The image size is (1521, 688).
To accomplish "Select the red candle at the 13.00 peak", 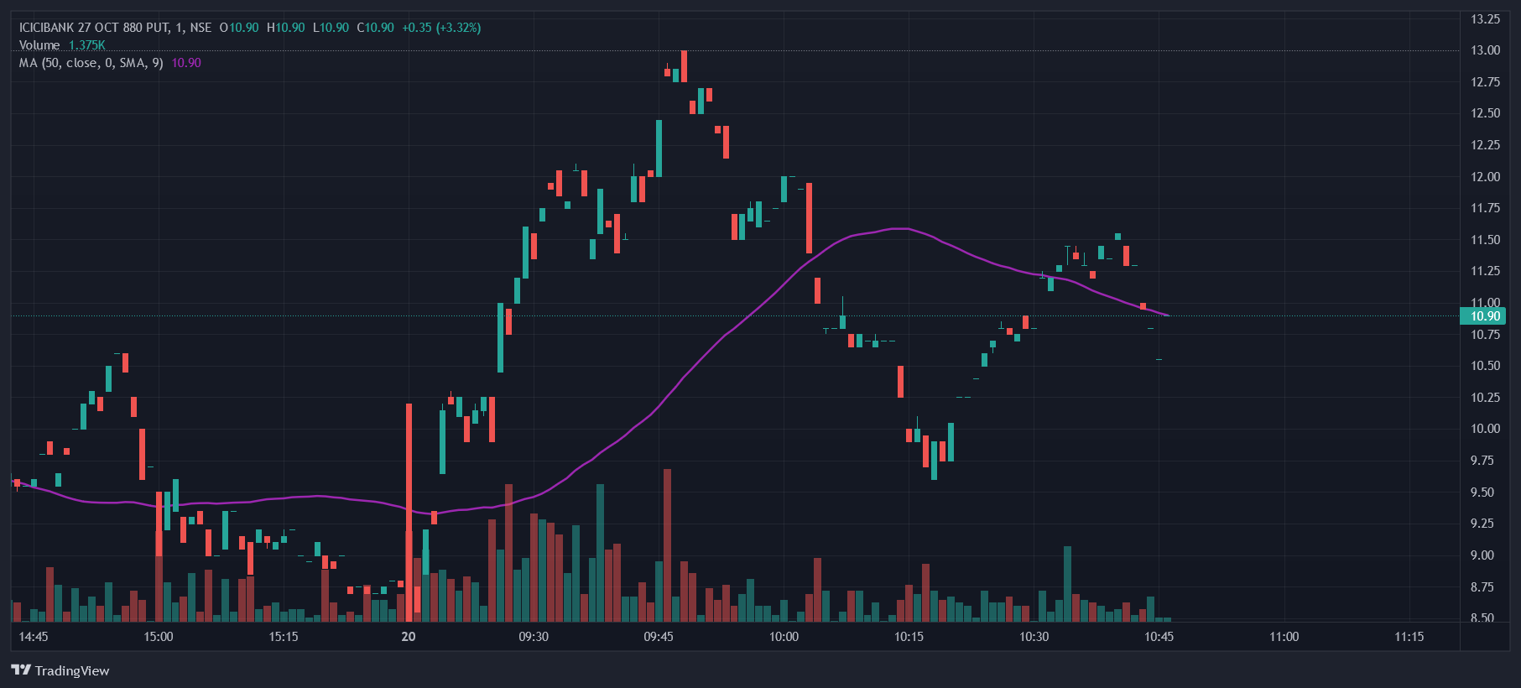I will point(685,65).
